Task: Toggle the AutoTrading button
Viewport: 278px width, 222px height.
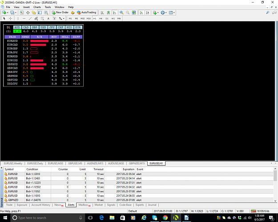Action: click(87, 12)
